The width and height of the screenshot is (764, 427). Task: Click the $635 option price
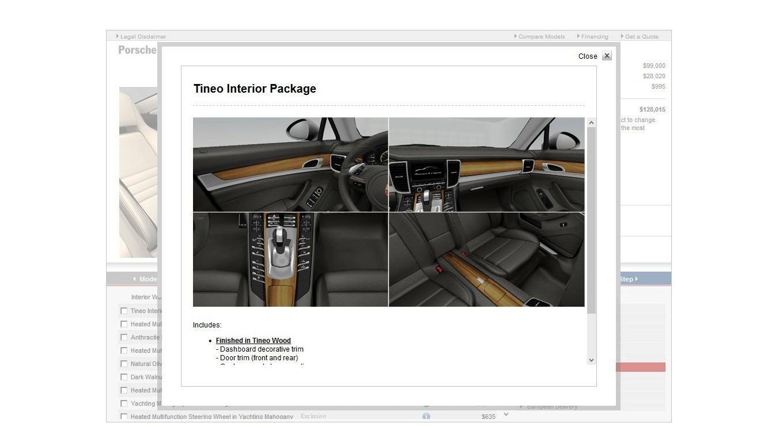(x=489, y=417)
